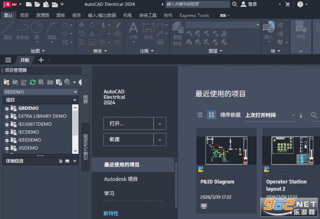The image size is (320, 219).
Task: Expand the JISDEMO tree node
Action: (x=7, y=149)
